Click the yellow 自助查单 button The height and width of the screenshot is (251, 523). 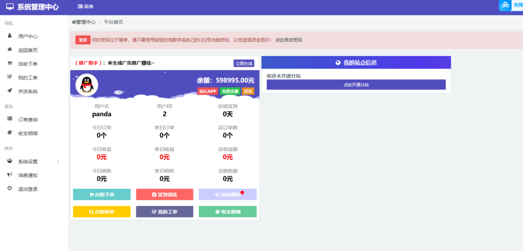[102, 212]
